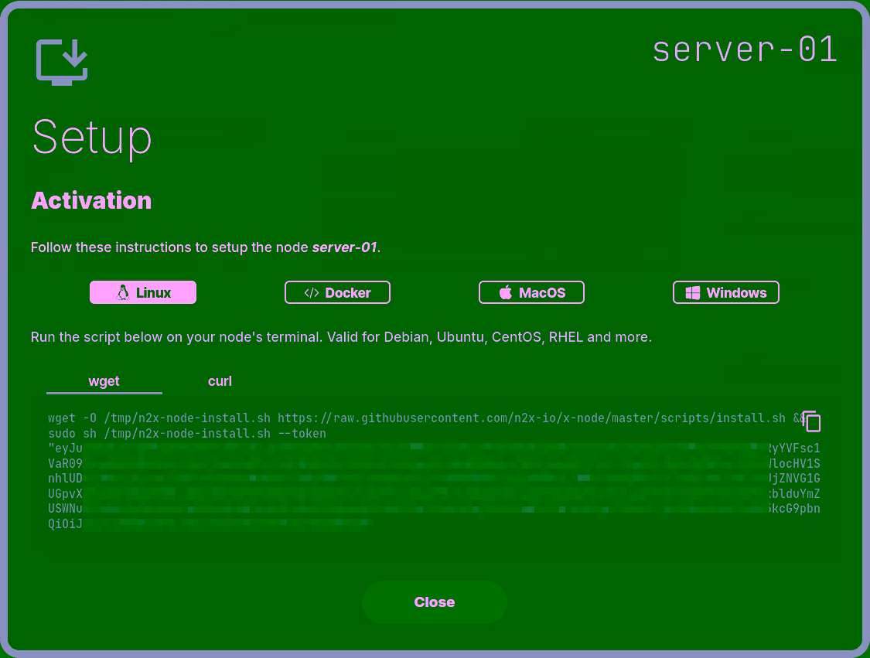Image resolution: width=870 pixels, height=658 pixels.
Task: Open the wget tab
Action: [x=104, y=381]
